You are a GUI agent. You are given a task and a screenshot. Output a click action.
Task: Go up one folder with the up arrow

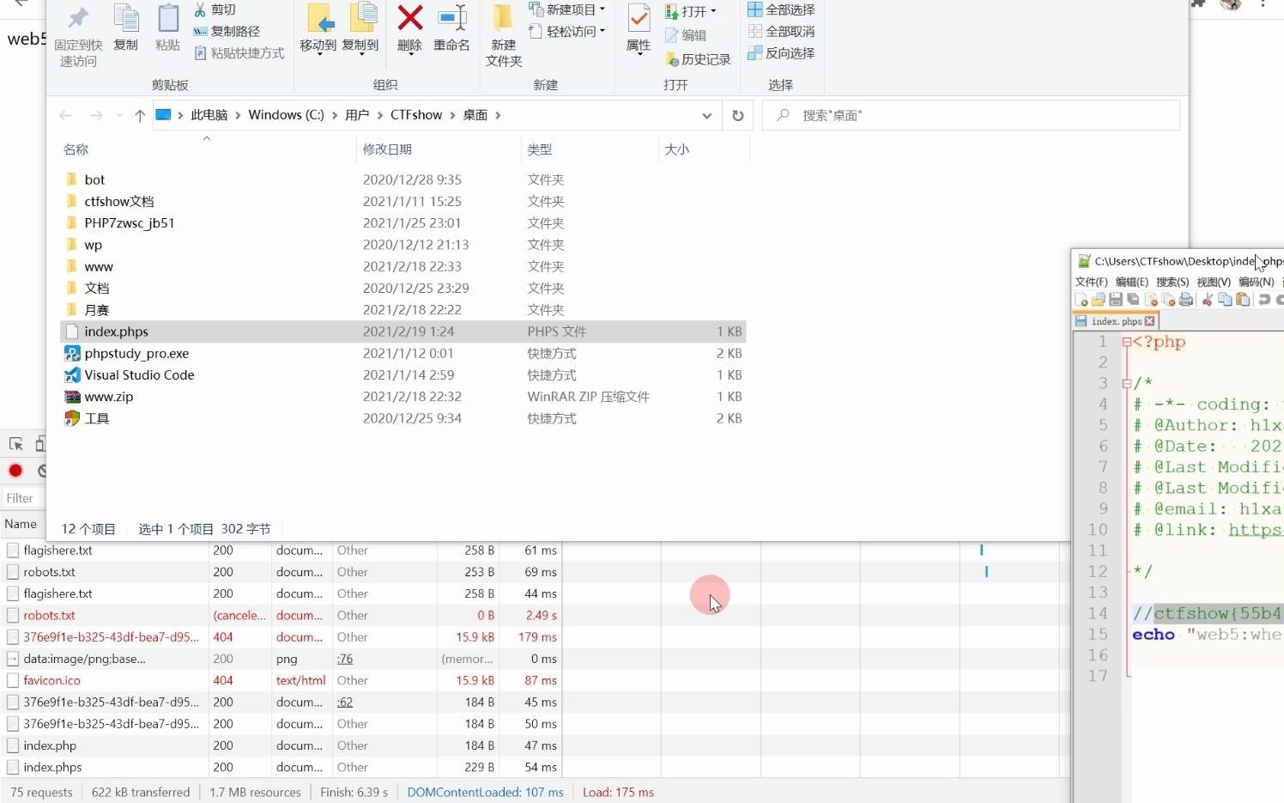pyautogui.click(x=140, y=115)
